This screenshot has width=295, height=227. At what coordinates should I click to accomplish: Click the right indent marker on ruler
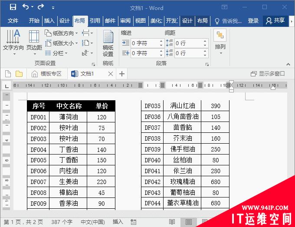click(x=273, y=88)
